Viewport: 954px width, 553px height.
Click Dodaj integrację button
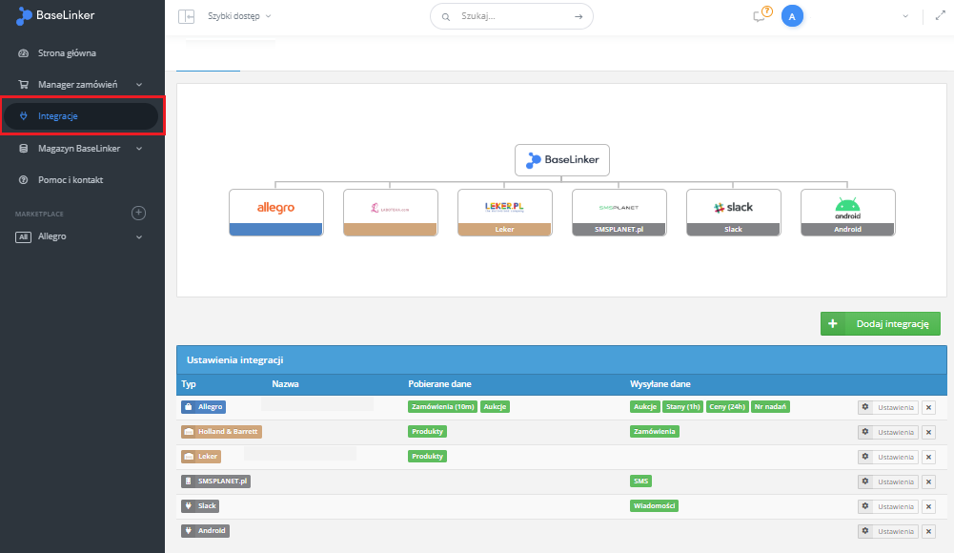point(881,323)
